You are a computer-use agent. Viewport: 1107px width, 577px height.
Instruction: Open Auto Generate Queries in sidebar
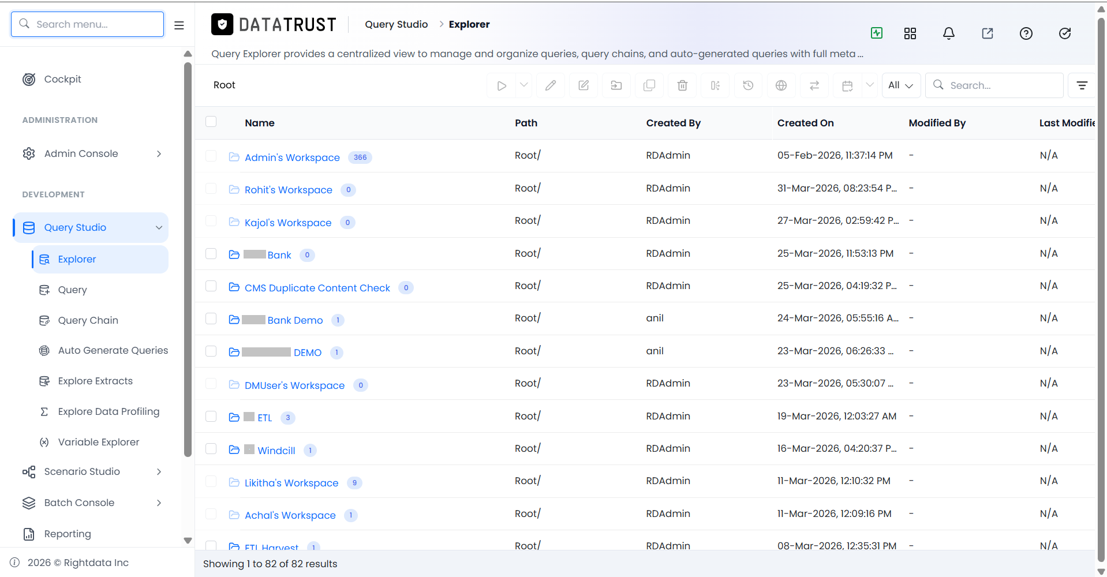(113, 350)
